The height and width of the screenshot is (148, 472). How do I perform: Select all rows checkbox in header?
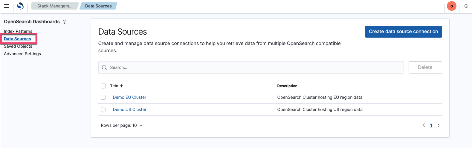pyautogui.click(x=103, y=86)
